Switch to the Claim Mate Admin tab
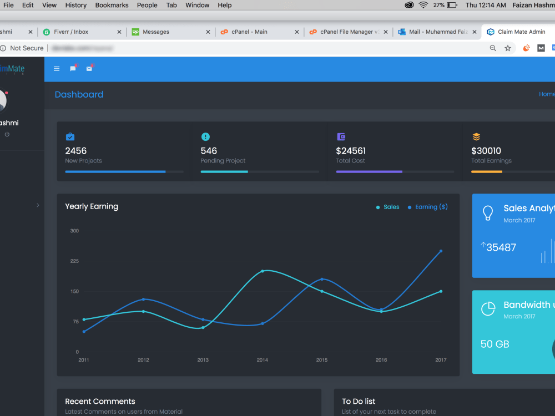 517,32
